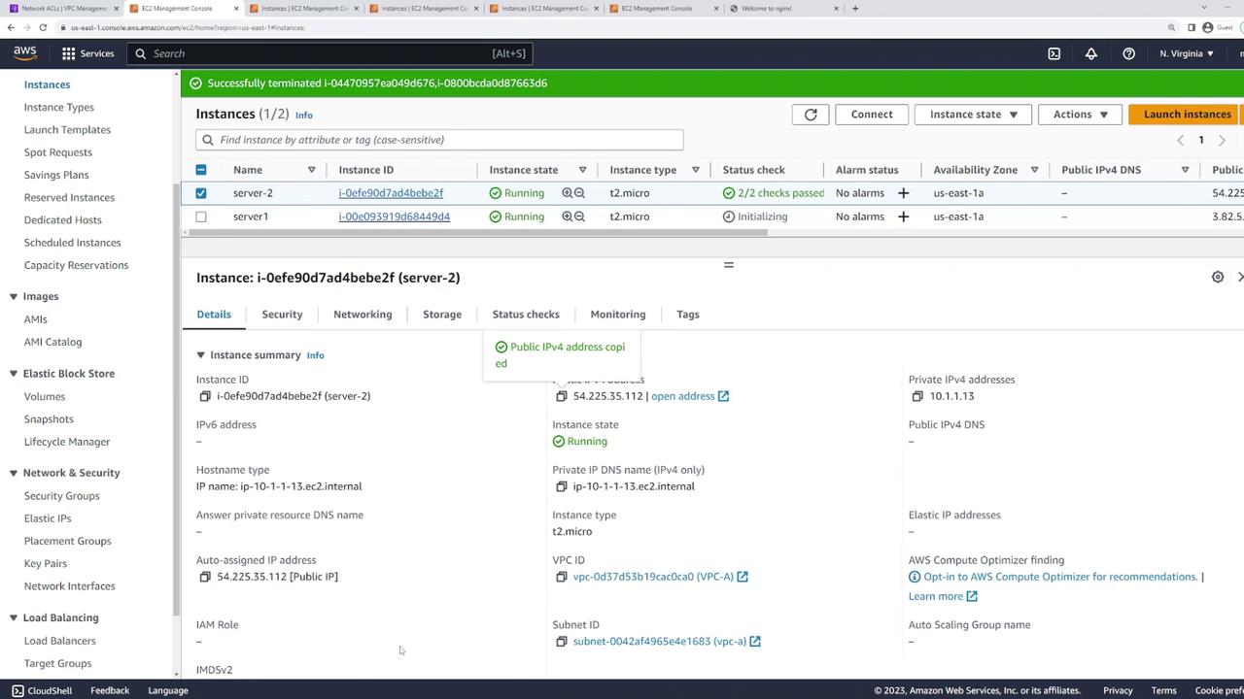Open the help question mark menu
1244x699 pixels.
coord(1128,53)
